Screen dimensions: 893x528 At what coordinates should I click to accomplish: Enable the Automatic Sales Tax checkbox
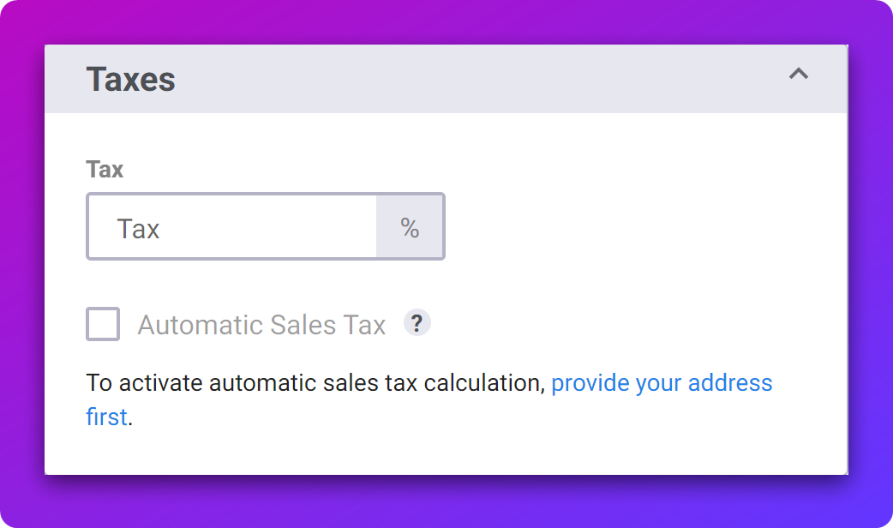(103, 323)
